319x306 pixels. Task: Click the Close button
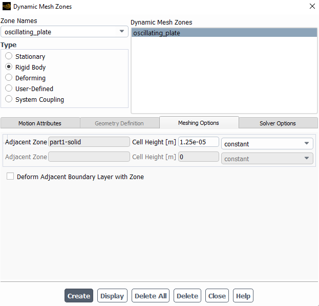point(217,296)
